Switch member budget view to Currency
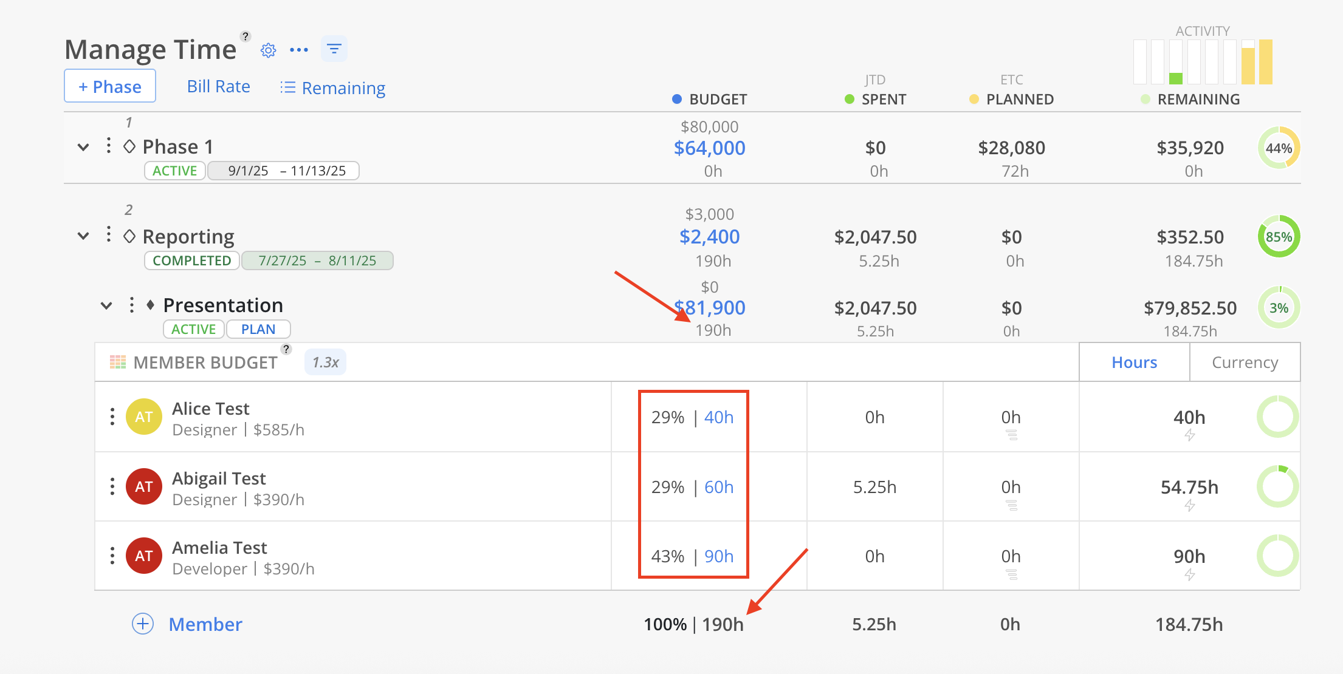Viewport: 1343px width, 674px height. coord(1245,363)
